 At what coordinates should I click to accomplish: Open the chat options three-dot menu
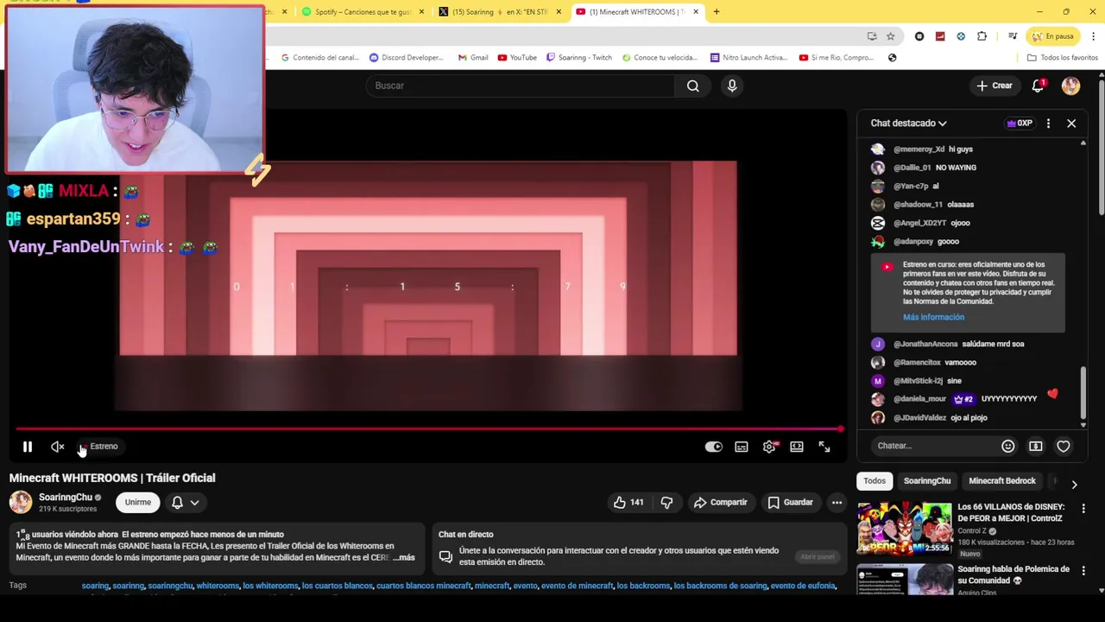coord(1048,124)
